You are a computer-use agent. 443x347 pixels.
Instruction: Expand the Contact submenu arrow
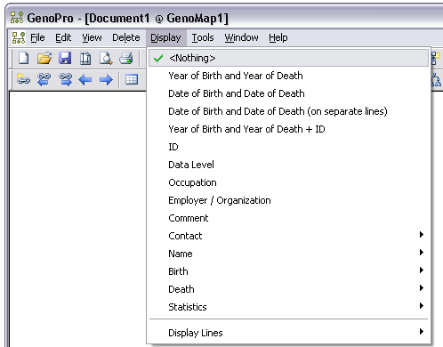(x=422, y=235)
